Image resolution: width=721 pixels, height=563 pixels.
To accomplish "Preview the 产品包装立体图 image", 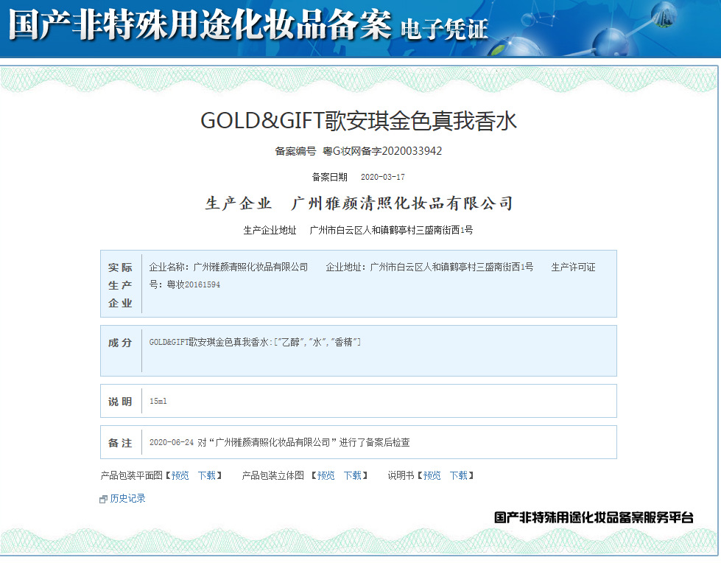I will point(326,475).
